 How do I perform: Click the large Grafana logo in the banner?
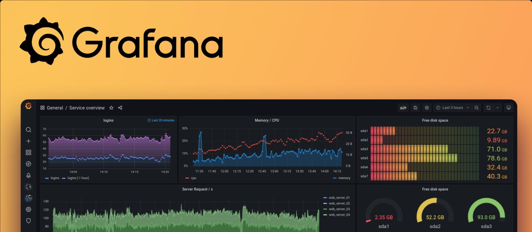(x=121, y=41)
